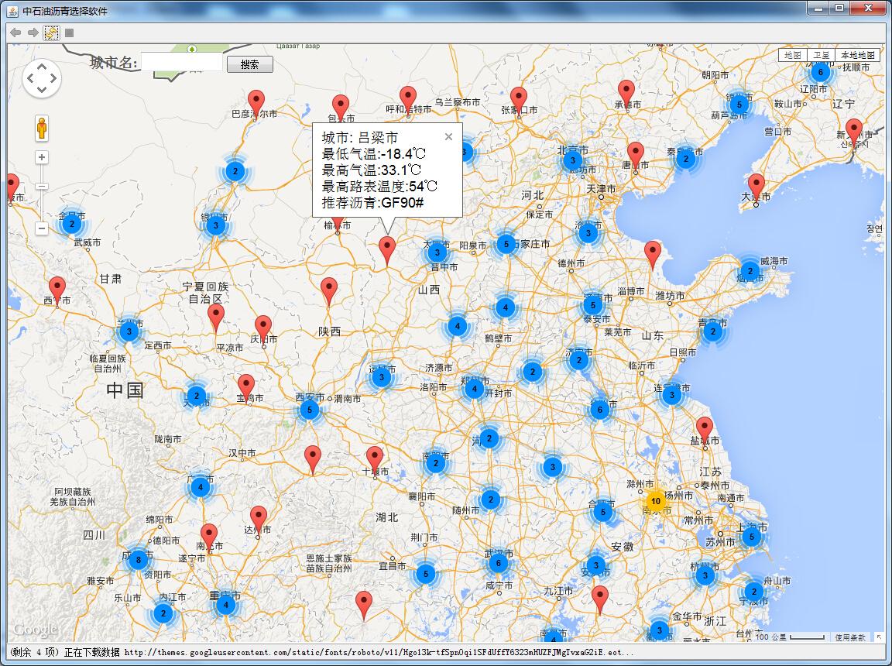
Task: Select the Street View pegman icon
Action: tap(42, 128)
